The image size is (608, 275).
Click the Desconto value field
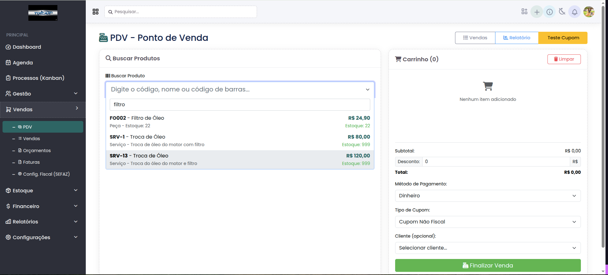tap(496, 162)
